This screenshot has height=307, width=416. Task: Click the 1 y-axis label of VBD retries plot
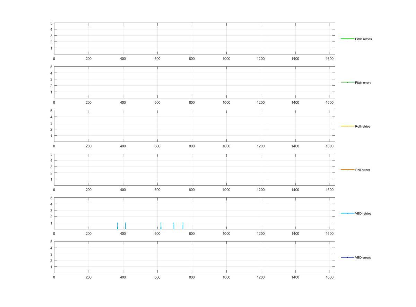(51, 223)
